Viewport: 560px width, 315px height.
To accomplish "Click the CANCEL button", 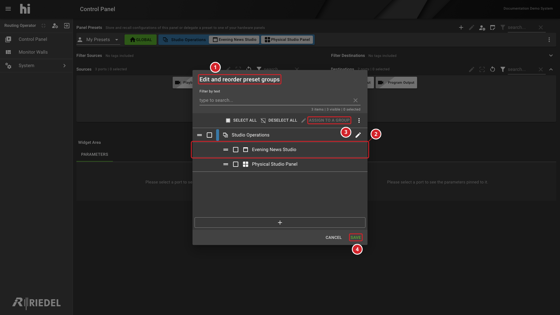I will tap(334, 238).
